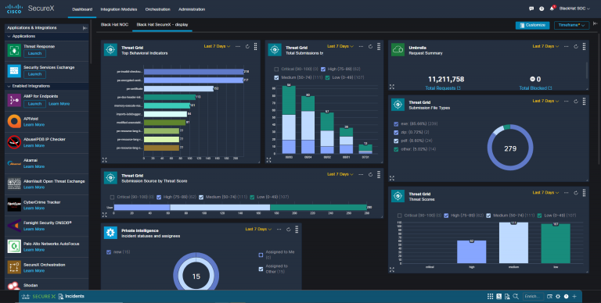
Task: Toggle Medium (50-74) in Total Submissions widget
Action: (x=276, y=77)
